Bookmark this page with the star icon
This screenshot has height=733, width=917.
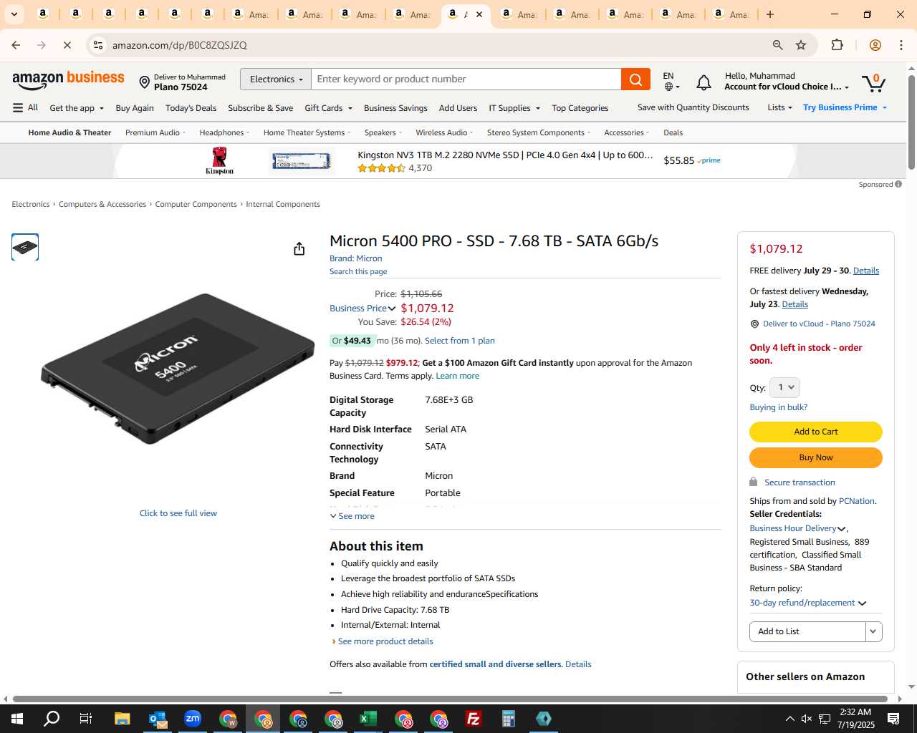(x=801, y=45)
